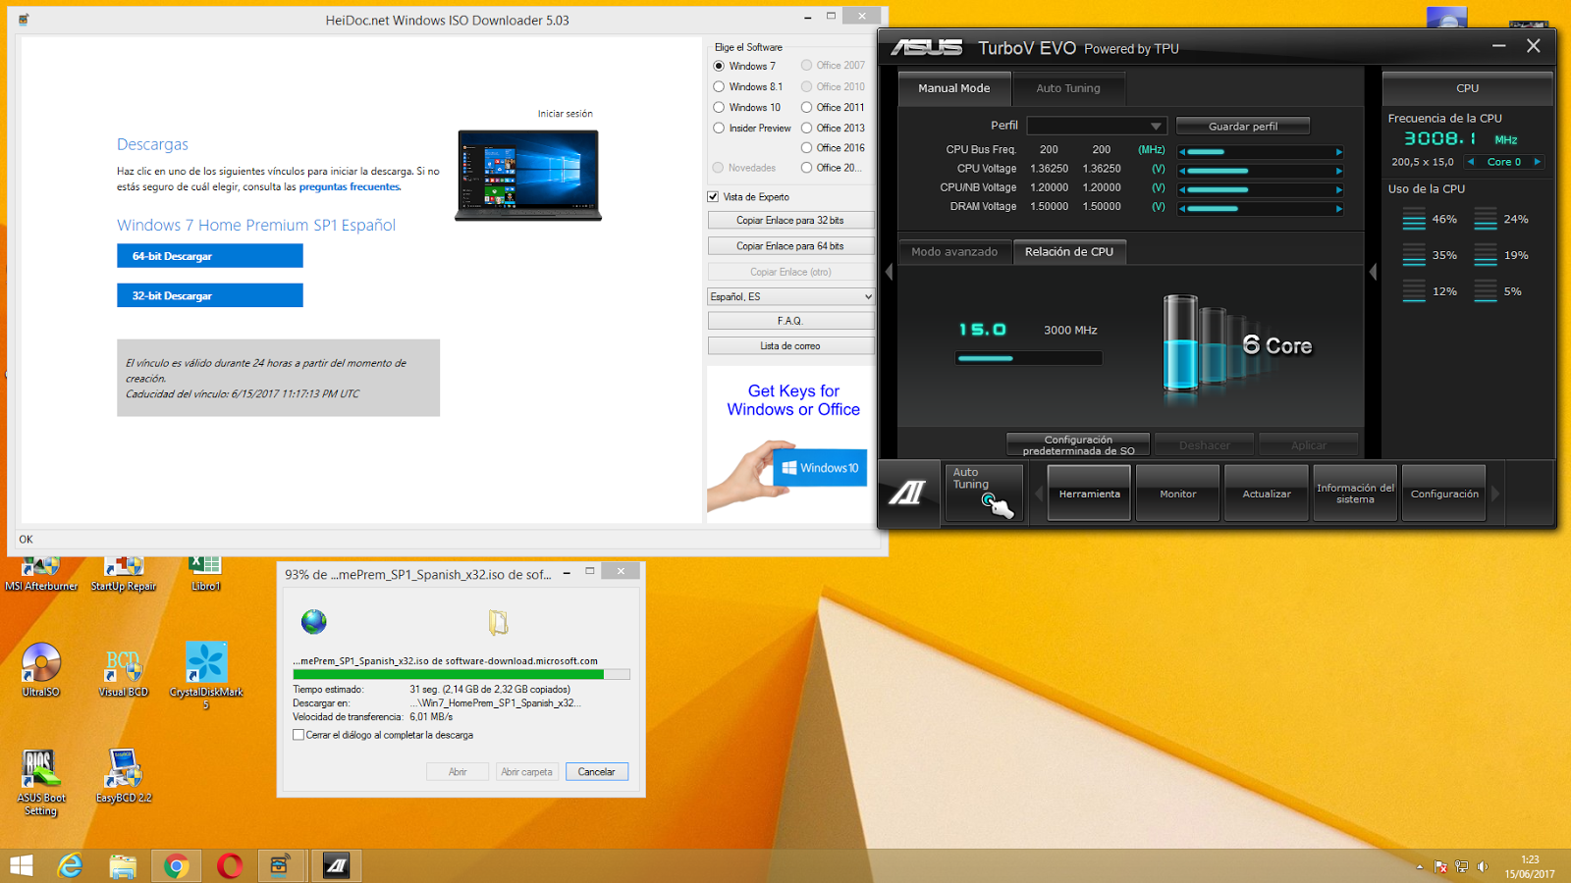1571x883 pixels.
Task: Switch to next CPU core with right arrow
Action: pyautogui.click(x=1537, y=162)
